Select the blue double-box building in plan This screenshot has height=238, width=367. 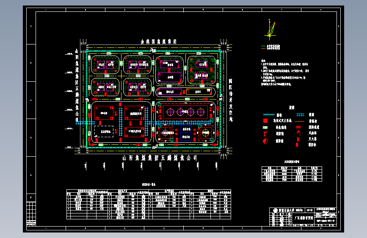[x=186, y=133]
